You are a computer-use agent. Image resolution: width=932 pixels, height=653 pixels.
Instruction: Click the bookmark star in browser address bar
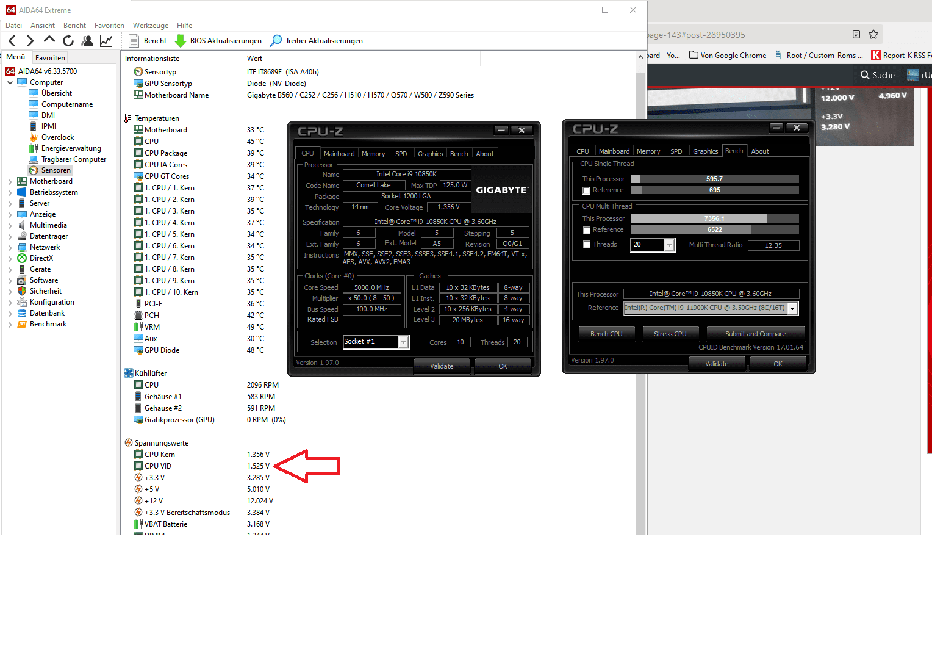click(x=873, y=34)
